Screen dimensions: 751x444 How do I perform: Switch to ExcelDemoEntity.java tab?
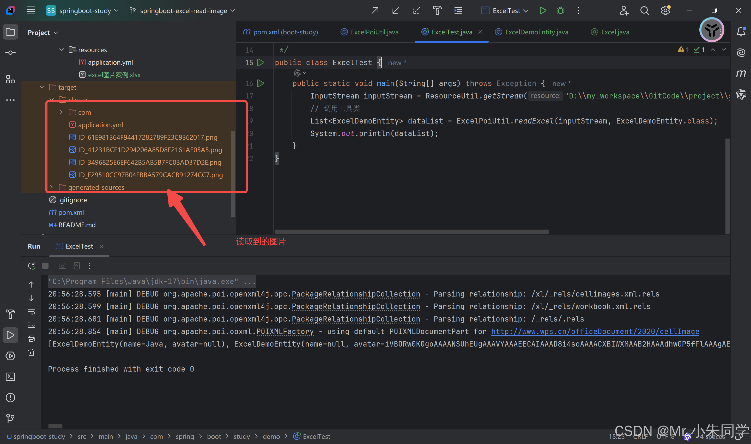coord(532,32)
